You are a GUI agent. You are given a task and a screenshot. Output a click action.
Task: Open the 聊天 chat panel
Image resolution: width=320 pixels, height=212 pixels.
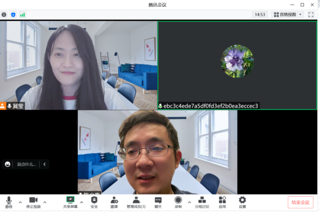[158, 202]
